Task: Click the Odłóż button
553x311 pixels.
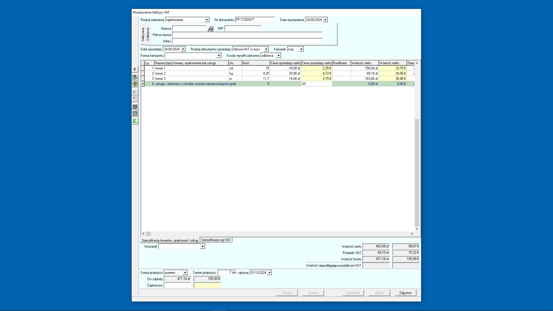Action: [379, 293]
